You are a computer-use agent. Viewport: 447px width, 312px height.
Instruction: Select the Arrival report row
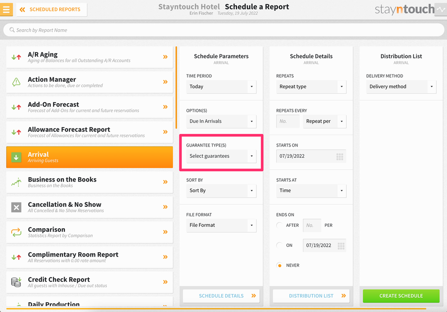click(89, 157)
